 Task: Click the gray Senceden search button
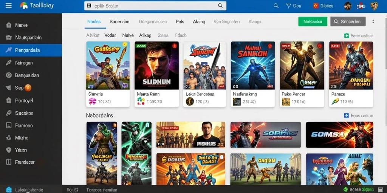[x=348, y=21]
